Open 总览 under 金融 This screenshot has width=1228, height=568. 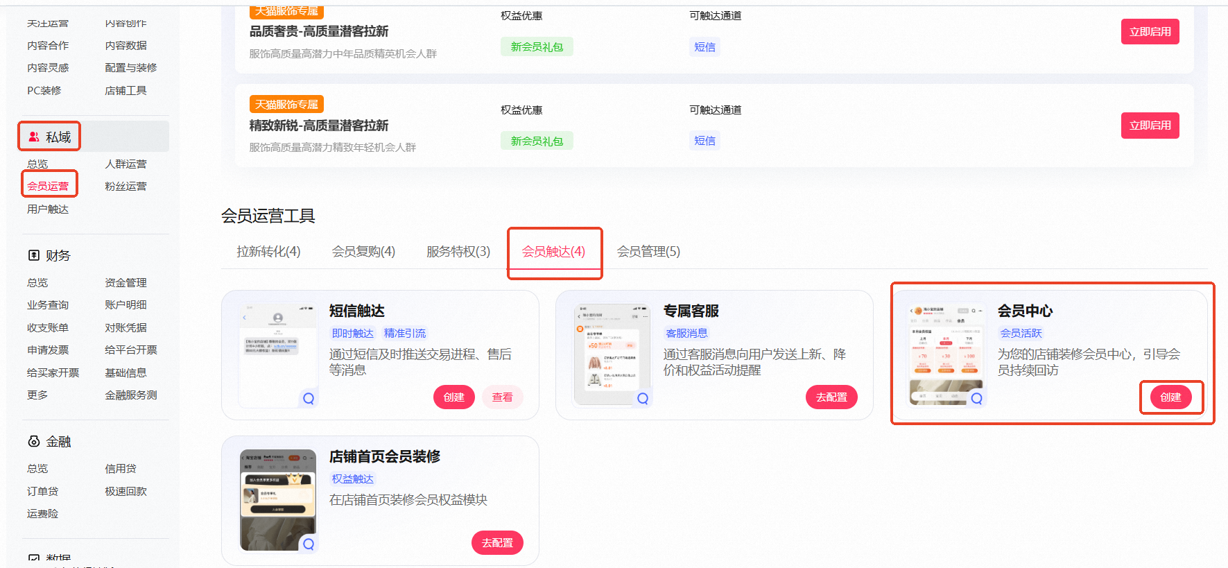pos(37,468)
